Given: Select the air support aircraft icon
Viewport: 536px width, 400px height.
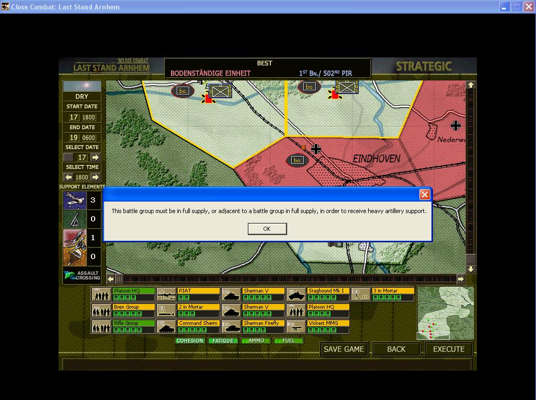Looking at the screenshot, I should pyautogui.click(x=75, y=201).
